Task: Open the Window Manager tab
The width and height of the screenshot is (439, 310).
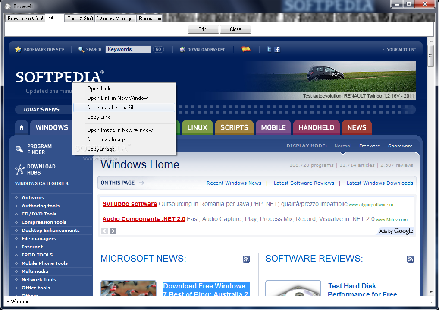Action: 116,19
